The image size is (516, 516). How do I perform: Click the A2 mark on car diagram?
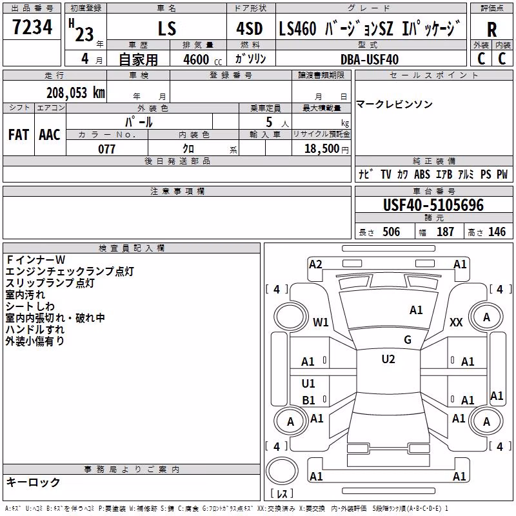315,264
